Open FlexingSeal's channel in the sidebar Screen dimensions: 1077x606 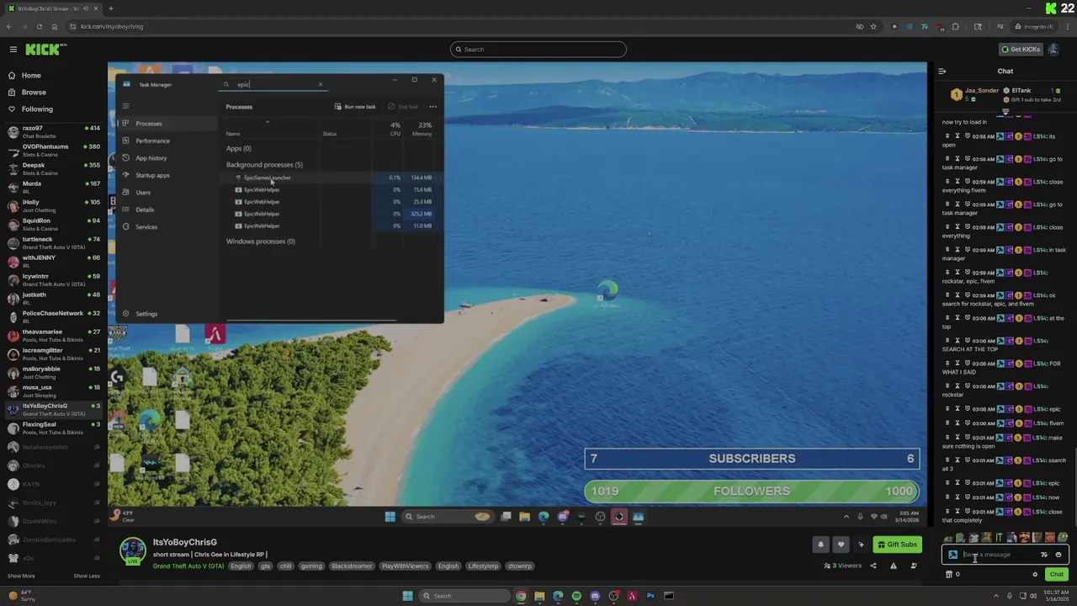52,428
